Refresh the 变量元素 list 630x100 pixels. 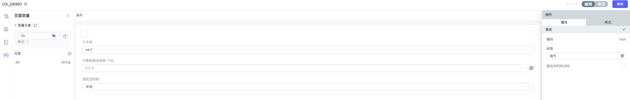click(35, 25)
